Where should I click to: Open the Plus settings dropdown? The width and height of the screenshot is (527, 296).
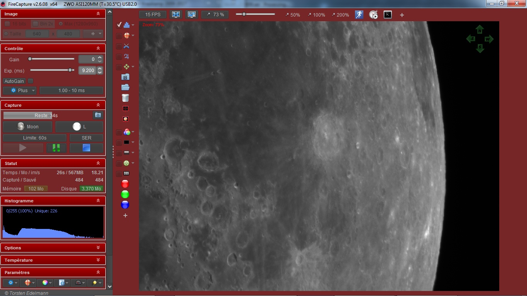click(x=20, y=91)
